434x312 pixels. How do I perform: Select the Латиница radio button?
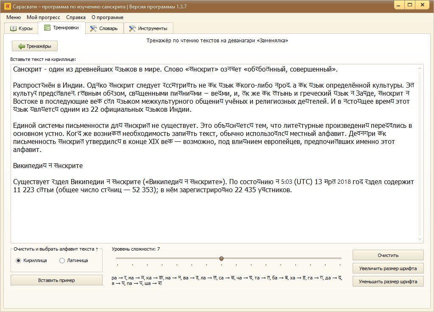[62, 260]
